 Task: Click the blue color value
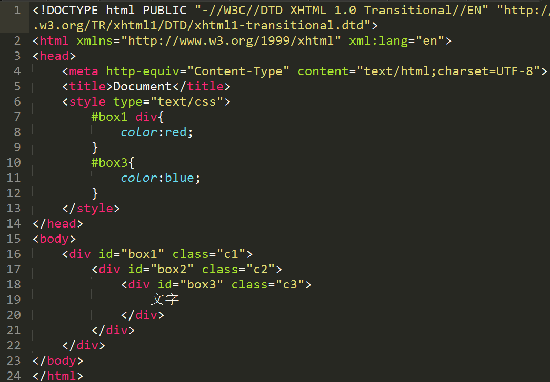[x=179, y=178]
